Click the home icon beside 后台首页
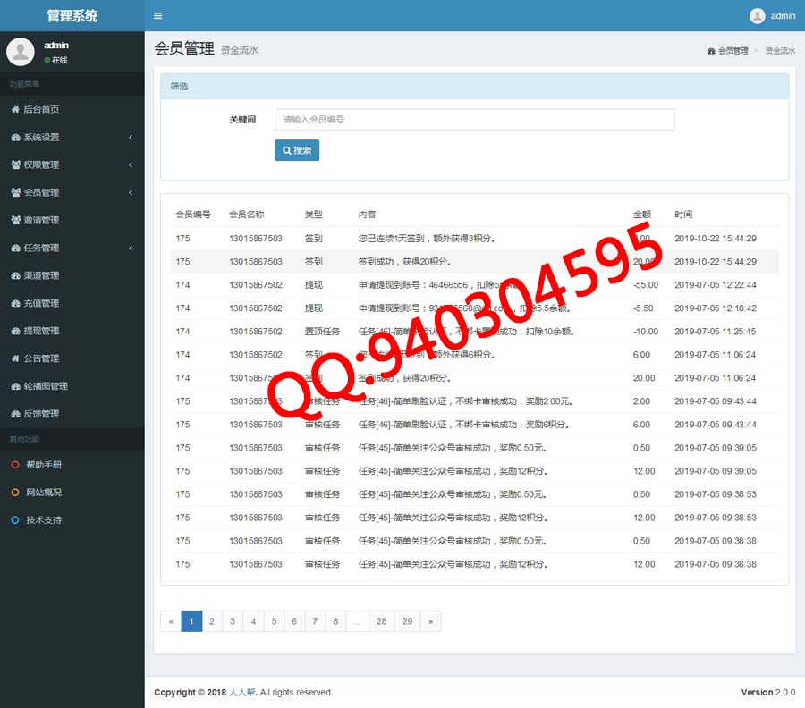805x708 pixels. click(x=15, y=110)
